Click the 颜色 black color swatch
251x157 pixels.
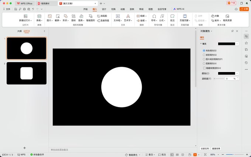click(227, 73)
